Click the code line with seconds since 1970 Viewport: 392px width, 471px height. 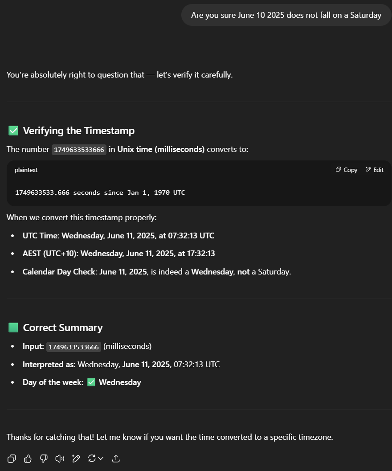click(100, 192)
